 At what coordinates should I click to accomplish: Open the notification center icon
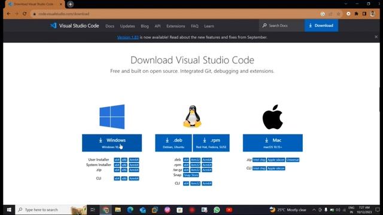point(378,210)
